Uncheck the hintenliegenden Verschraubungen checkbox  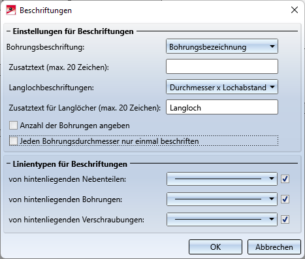pyautogui.click(x=285, y=219)
